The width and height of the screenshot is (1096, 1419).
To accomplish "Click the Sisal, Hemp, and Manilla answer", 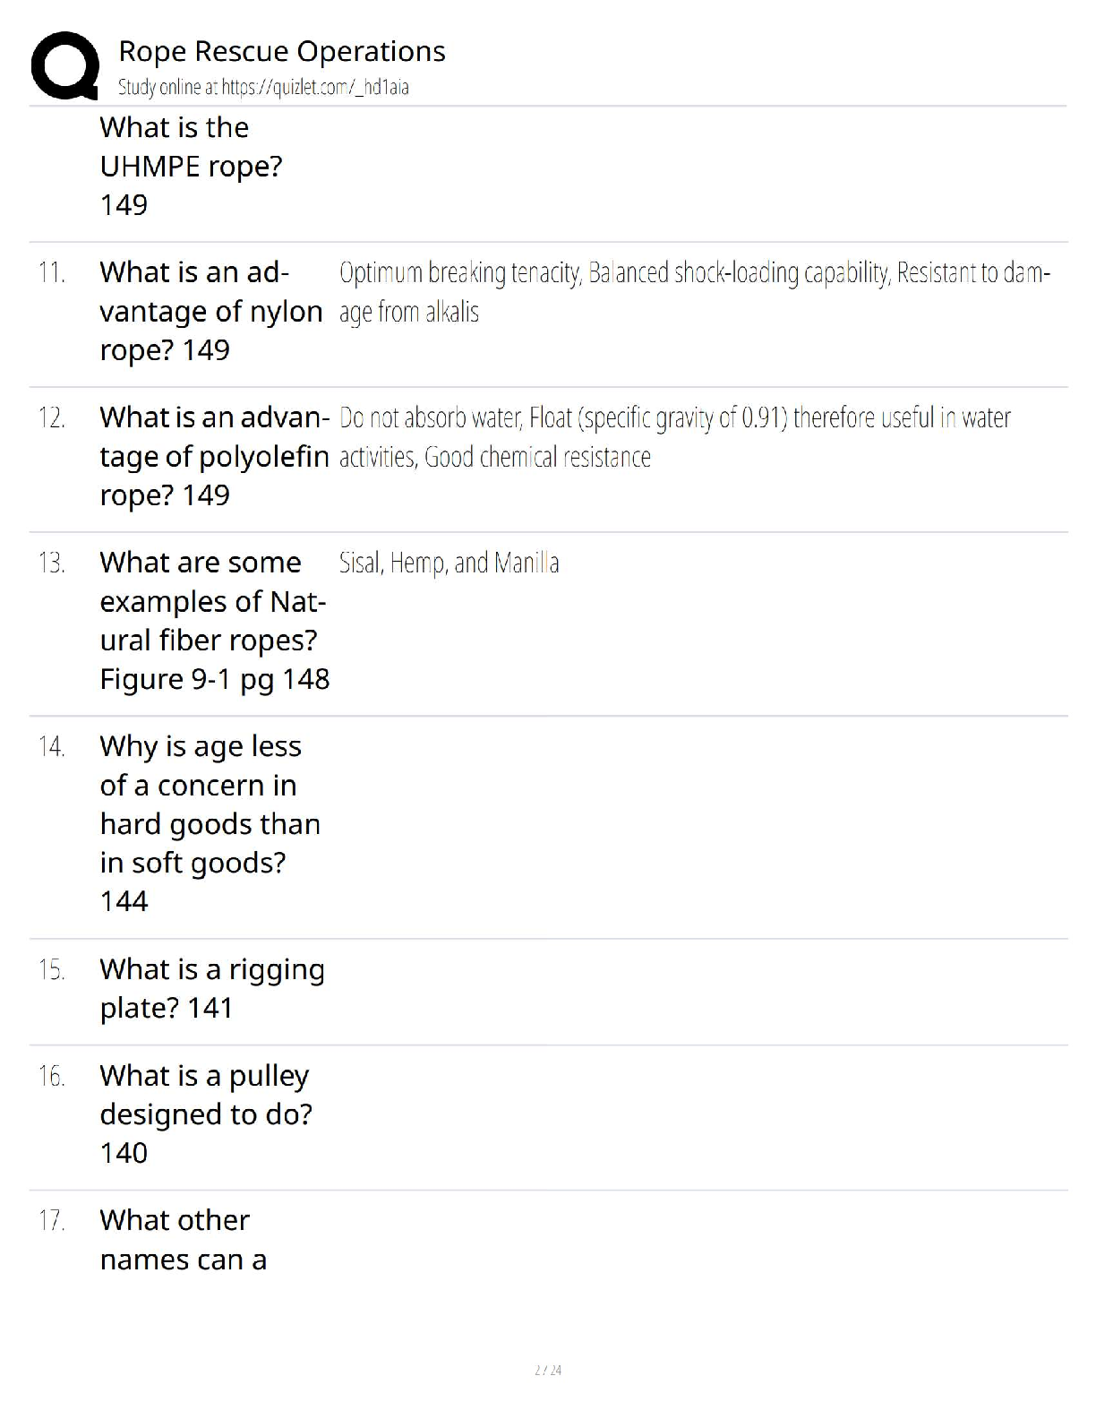I will pos(450,563).
